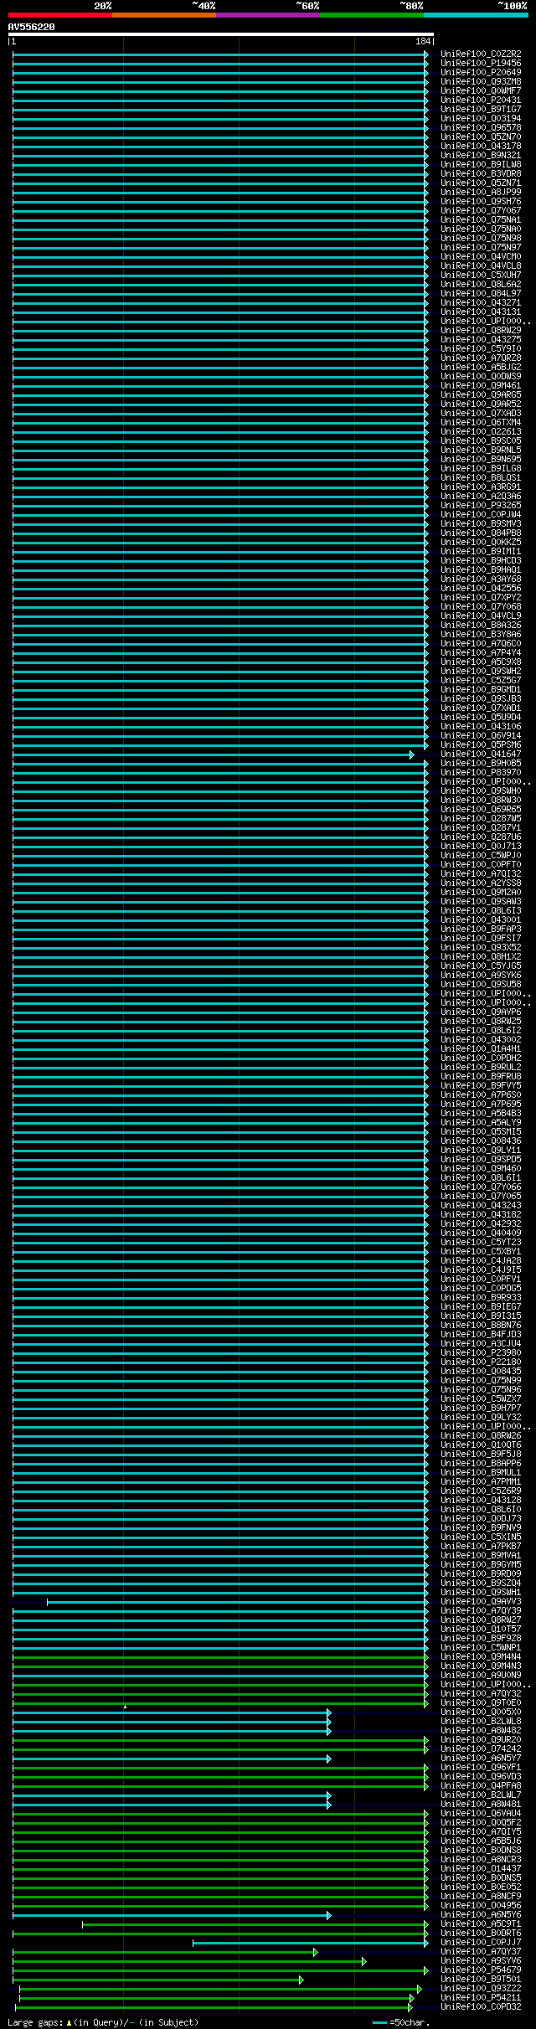Select hit label UniRef100_Q8RW29

coord(481,331)
